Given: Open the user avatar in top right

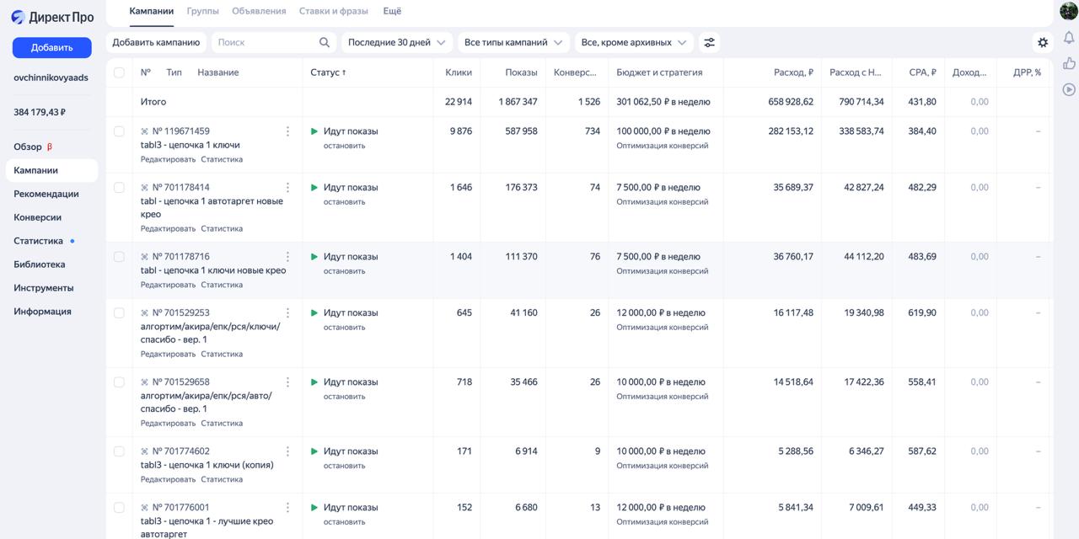Looking at the screenshot, I should 1069,11.
